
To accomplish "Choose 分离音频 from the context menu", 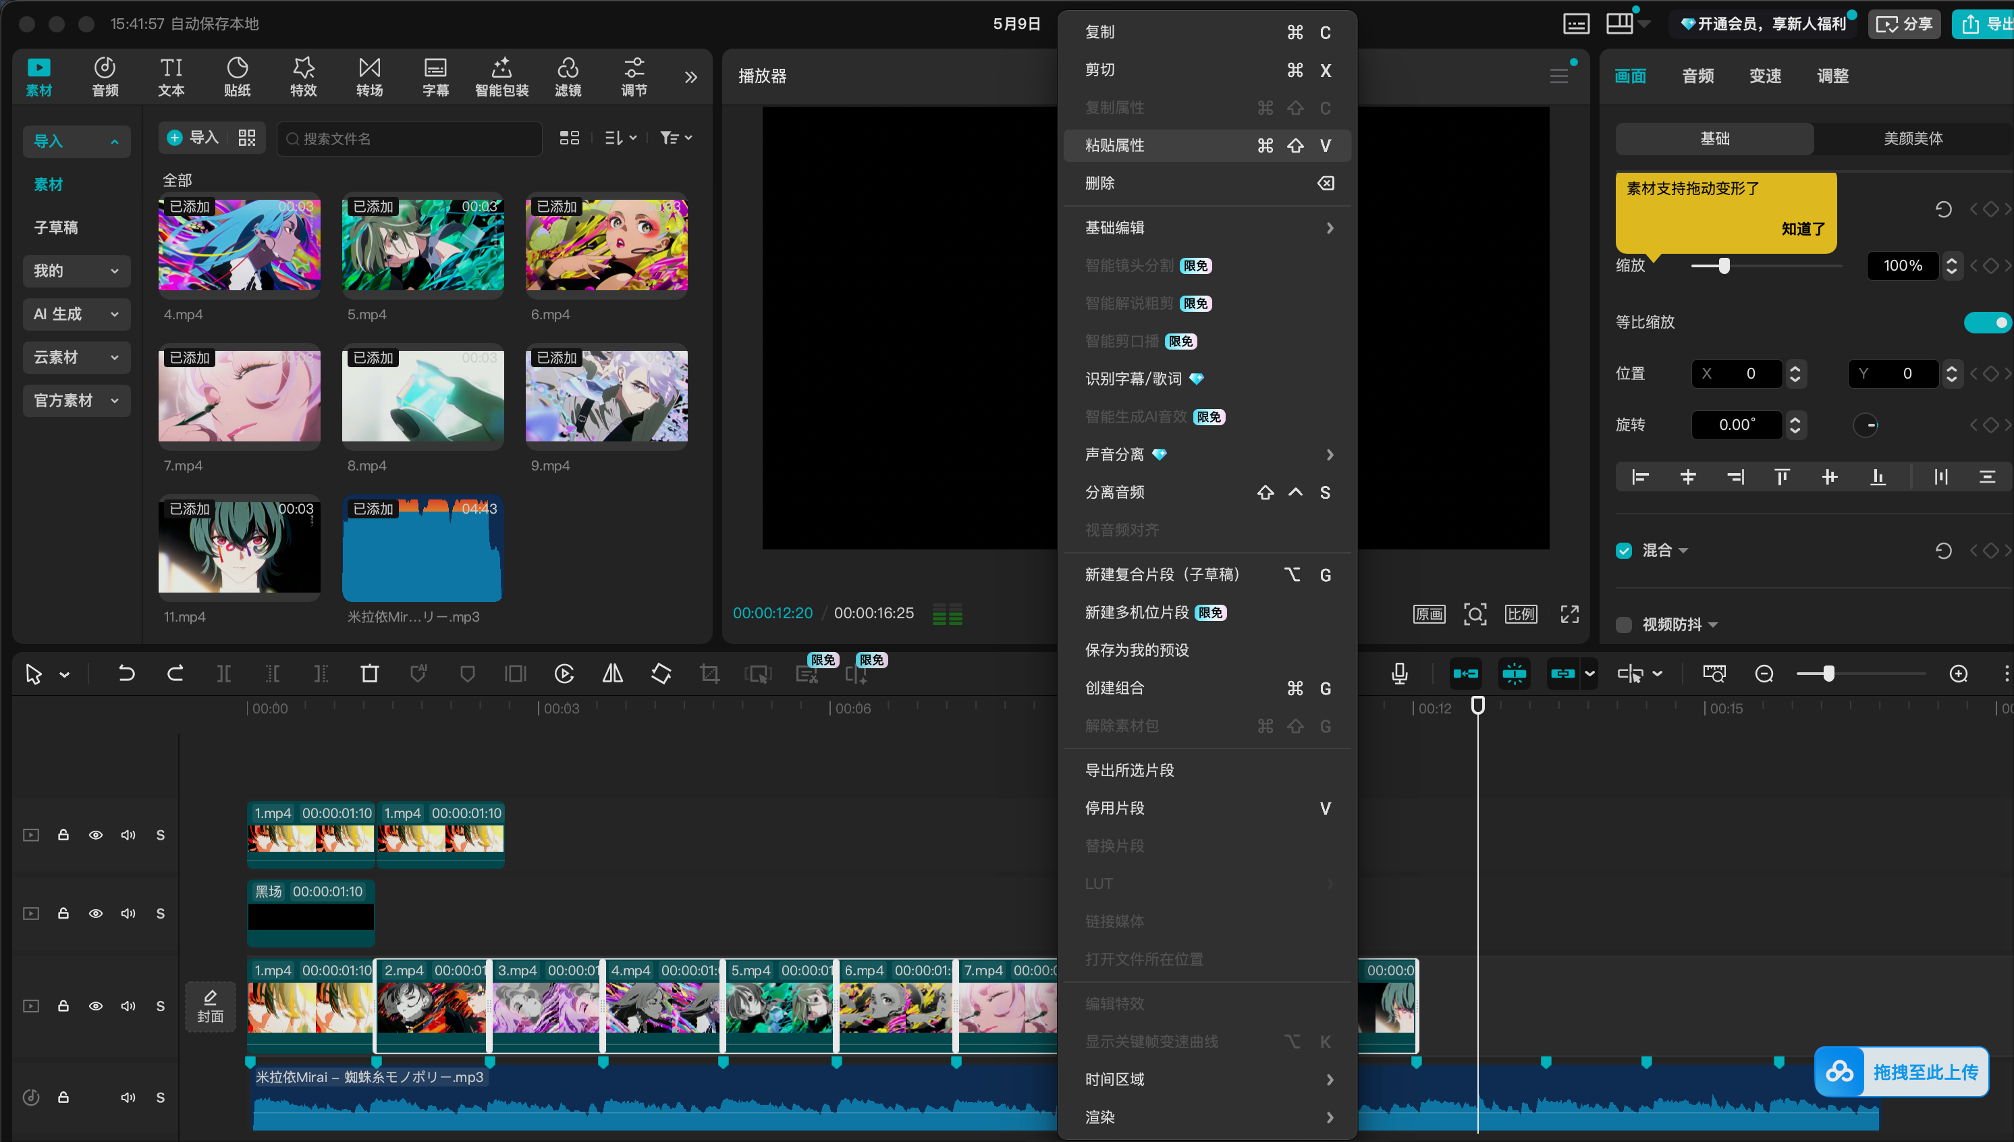I will pyautogui.click(x=1207, y=492).
